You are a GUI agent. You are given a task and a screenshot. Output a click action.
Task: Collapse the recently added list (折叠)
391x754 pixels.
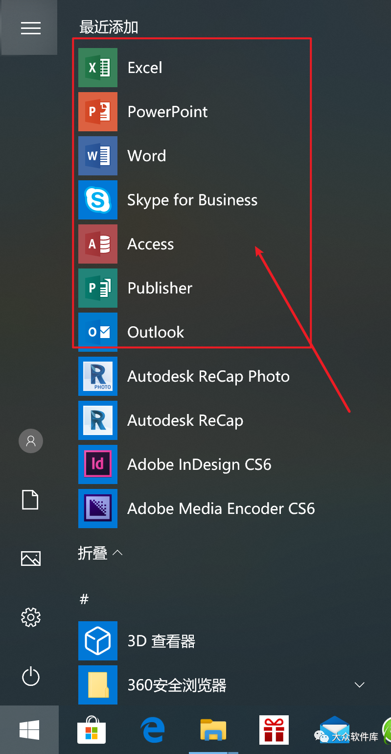(x=100, y=553)
